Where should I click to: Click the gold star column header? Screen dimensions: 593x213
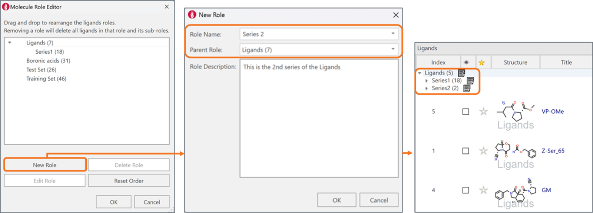[x=481, y=63]
